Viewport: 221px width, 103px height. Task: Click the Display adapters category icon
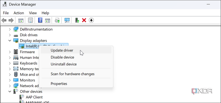[x=16, y=41]
